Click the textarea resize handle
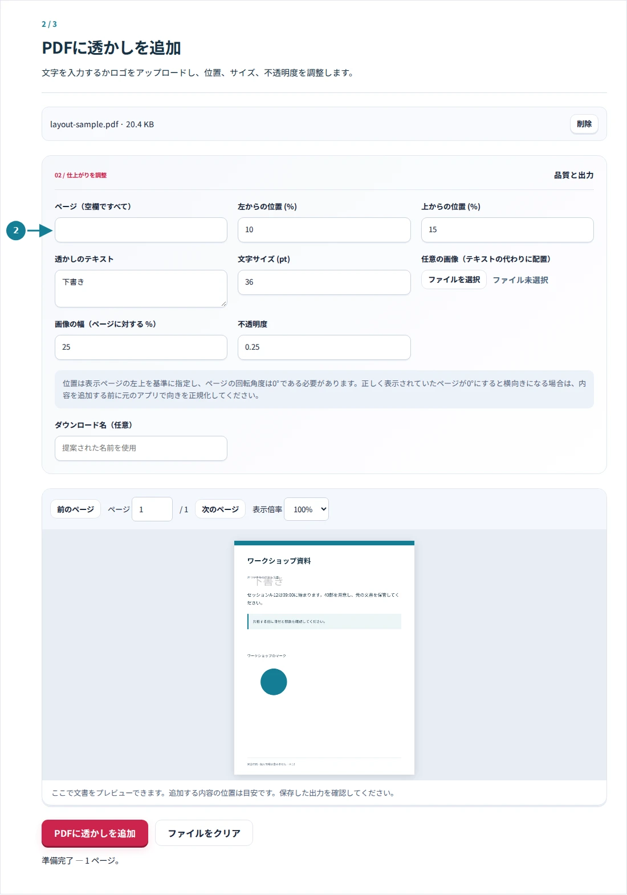This screenshot has width=627, height=895. [223, 303]
